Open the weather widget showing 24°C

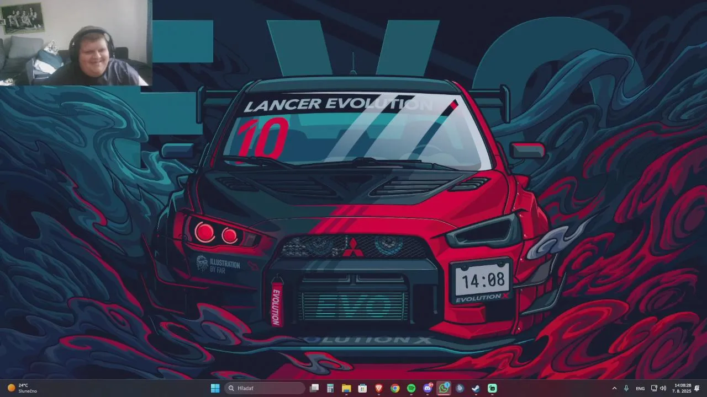pos(22,388)
